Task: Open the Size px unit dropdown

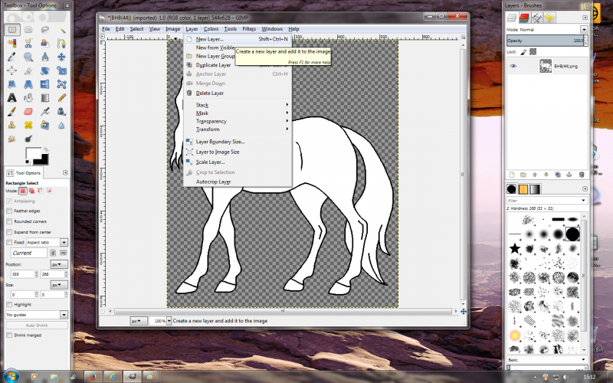Action: click(59, 285)
